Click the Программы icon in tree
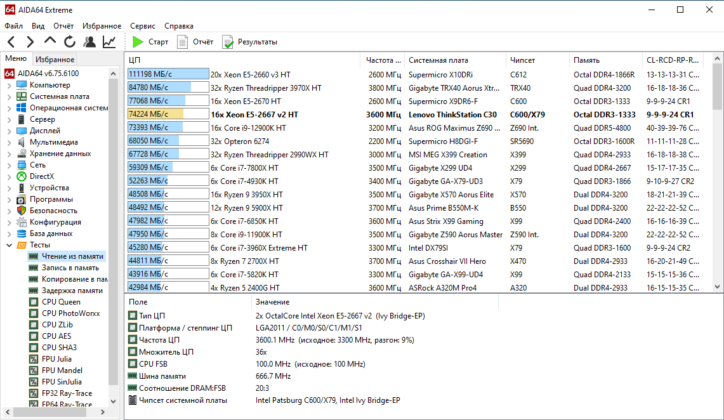This screenshot has height=420, width=724. pos(22,199)
